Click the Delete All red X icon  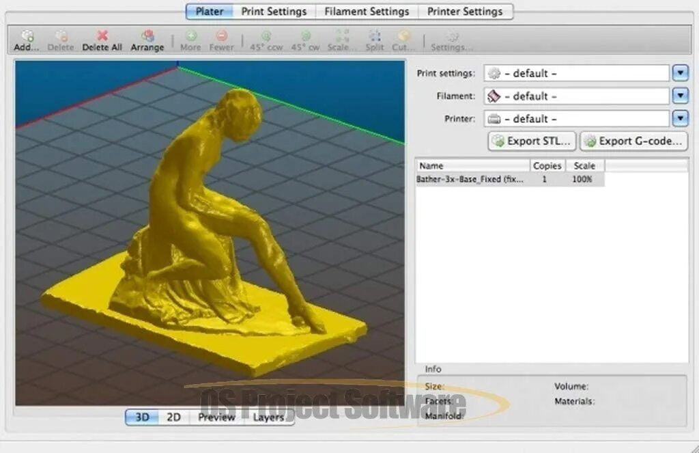tap(102, 36)
